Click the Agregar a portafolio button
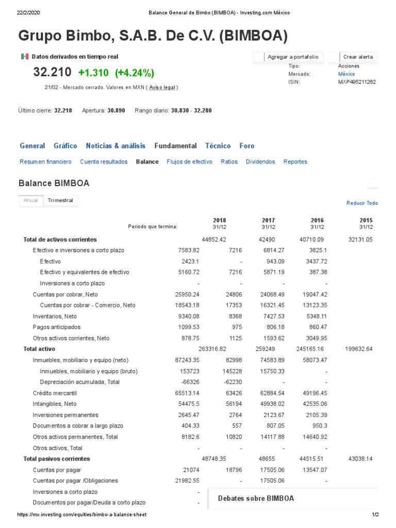This screenshot has width=396, height=528. tap(288, 57)
